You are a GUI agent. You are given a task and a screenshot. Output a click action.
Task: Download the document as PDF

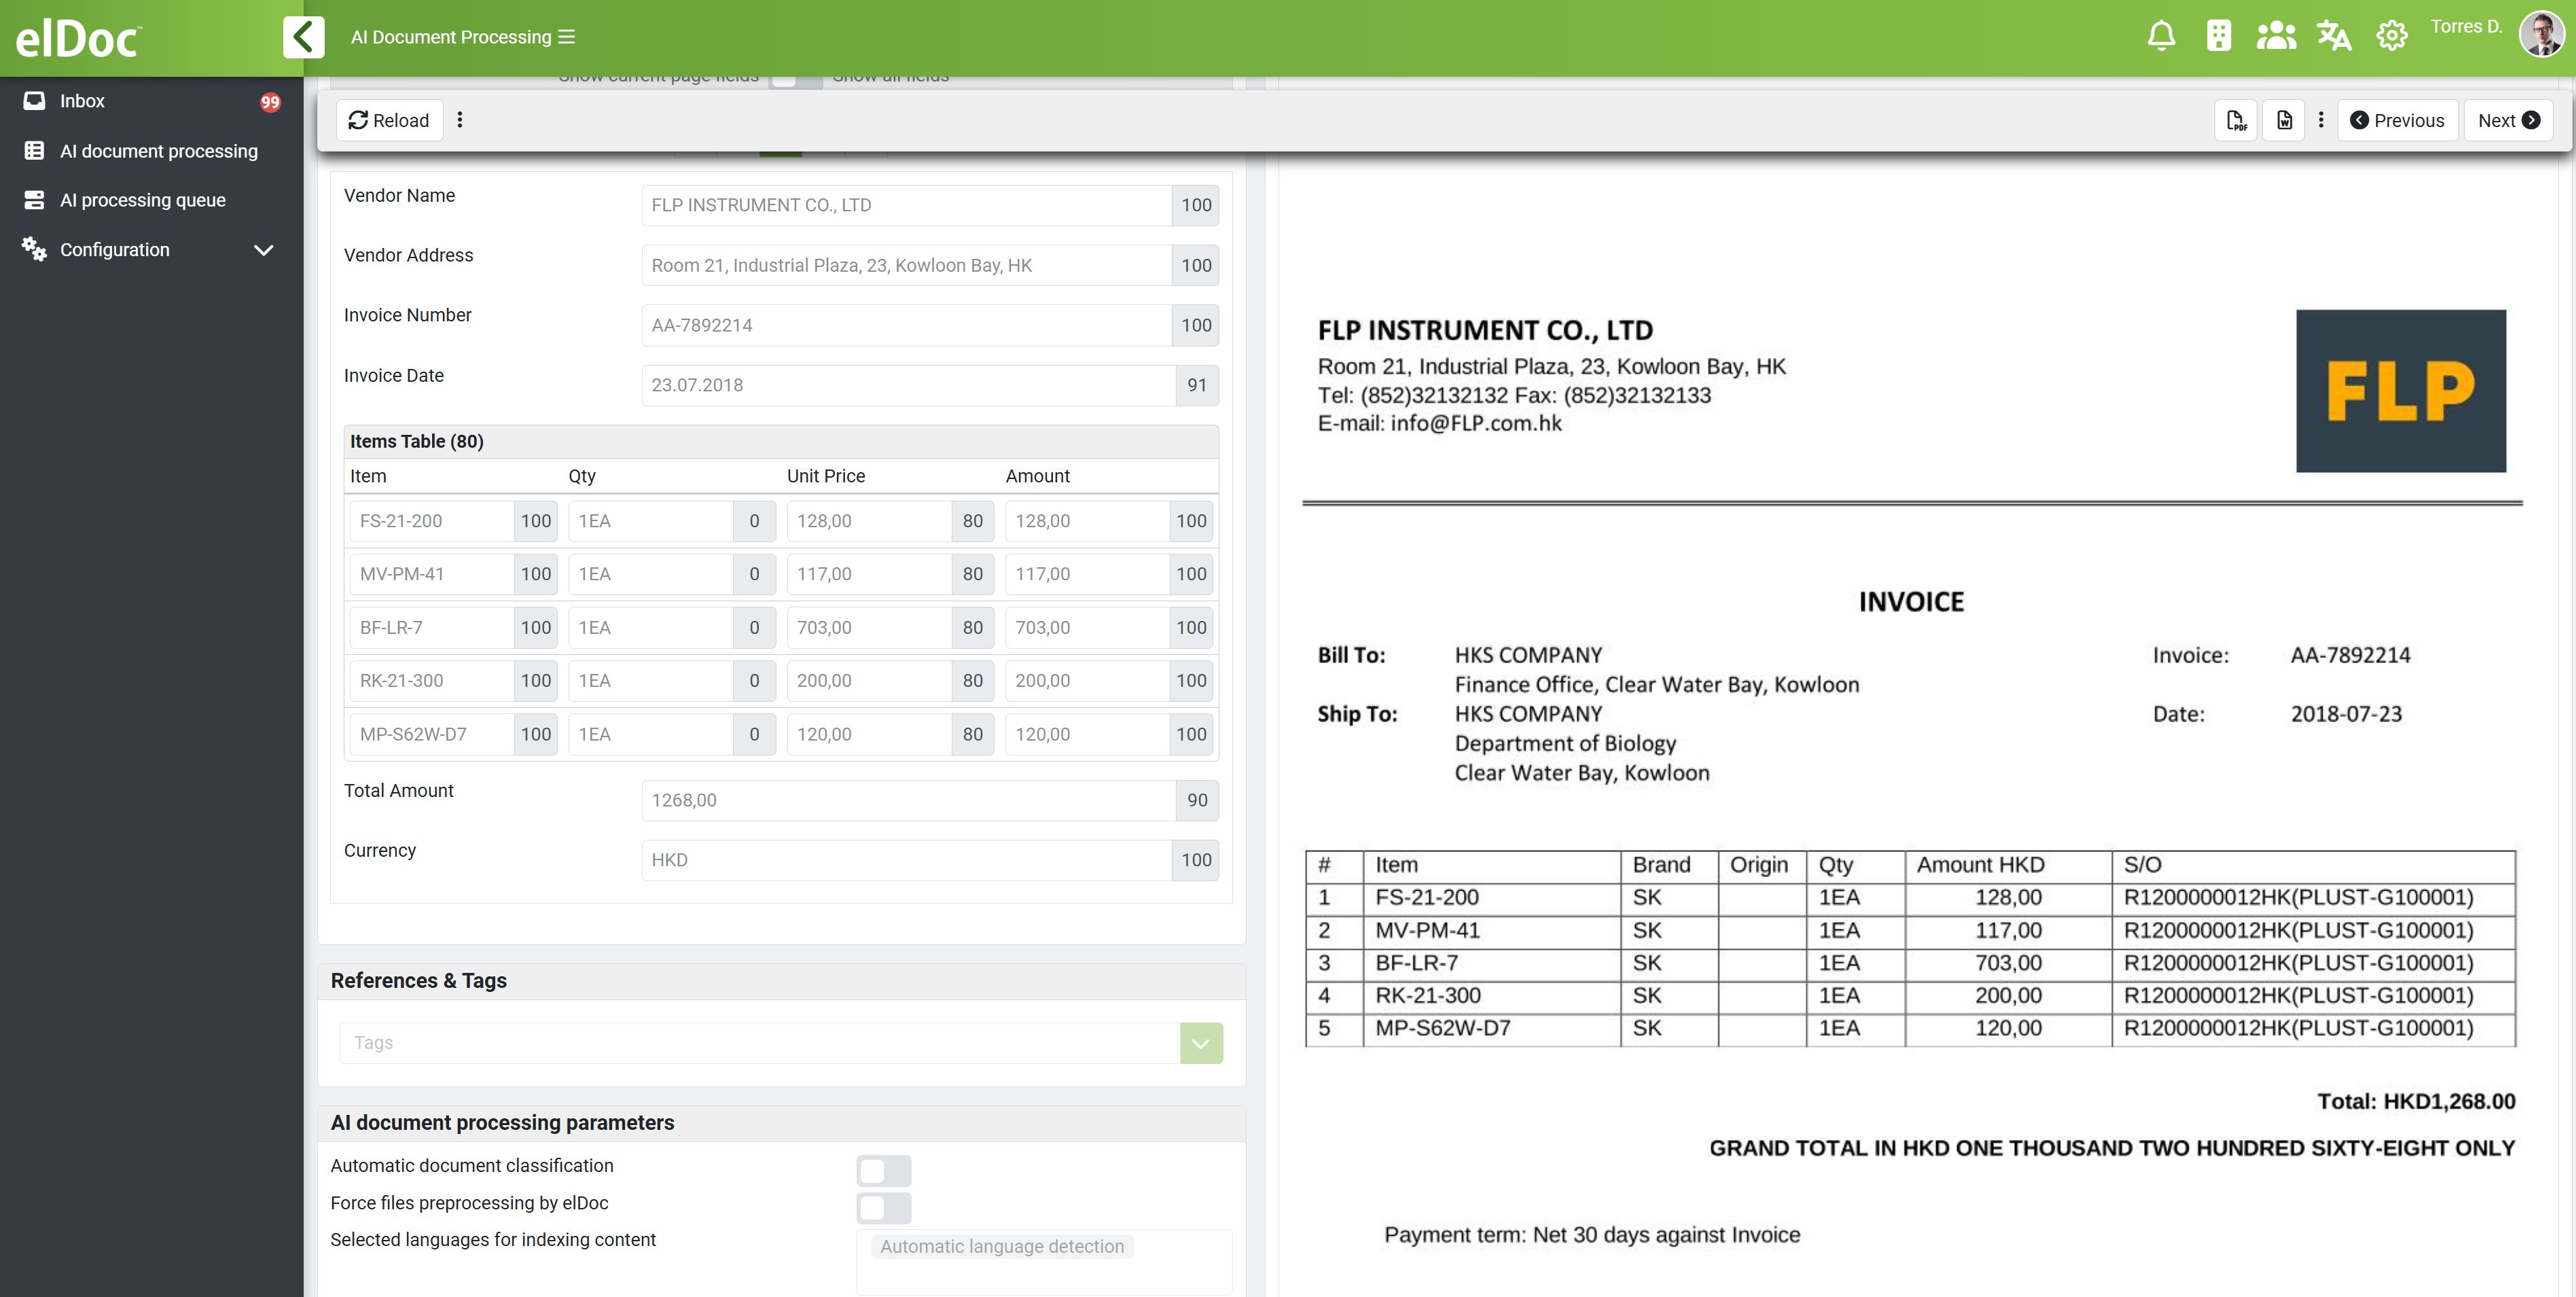click(x=2237, y=119)
